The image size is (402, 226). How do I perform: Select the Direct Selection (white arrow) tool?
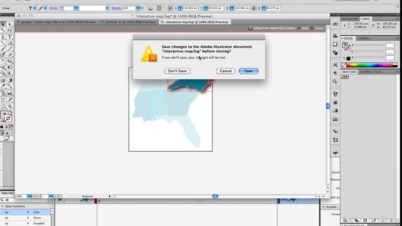pyautogui.click(x=10, y=24)
